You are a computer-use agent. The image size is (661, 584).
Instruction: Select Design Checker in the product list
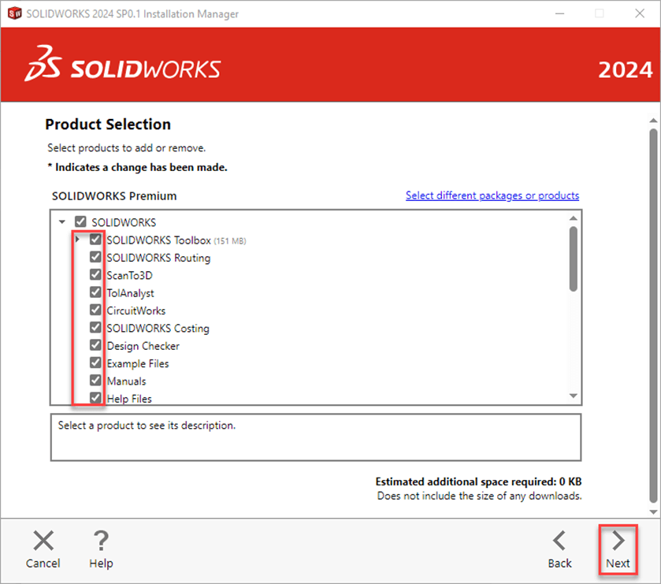143,344
